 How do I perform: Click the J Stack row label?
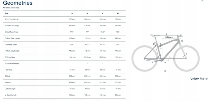[x=8, y=76]
